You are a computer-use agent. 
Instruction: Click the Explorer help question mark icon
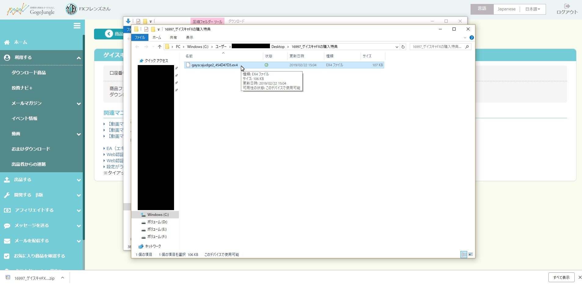(471, 38)
